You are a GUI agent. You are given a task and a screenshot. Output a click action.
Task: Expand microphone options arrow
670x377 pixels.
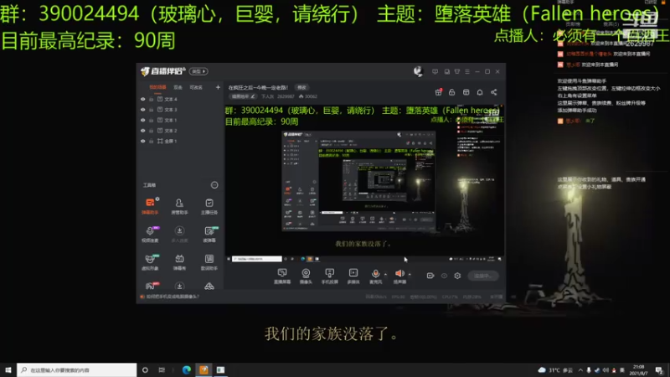tap(385, 275)
